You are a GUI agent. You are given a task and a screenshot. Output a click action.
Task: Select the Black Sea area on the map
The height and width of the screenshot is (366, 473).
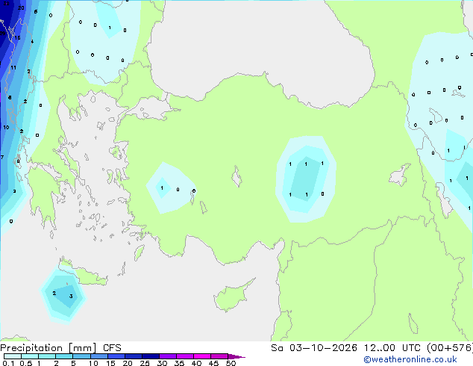point(260,46)
